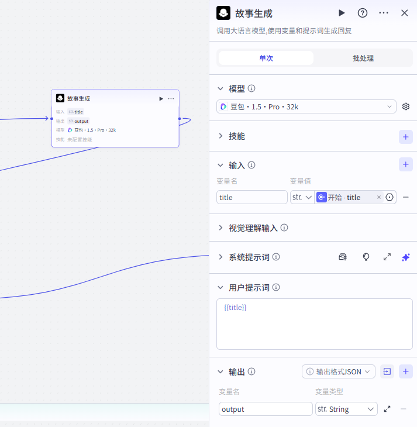Switch to 单次 mode tab
417x427 pixels.
(x=266, y=58)
